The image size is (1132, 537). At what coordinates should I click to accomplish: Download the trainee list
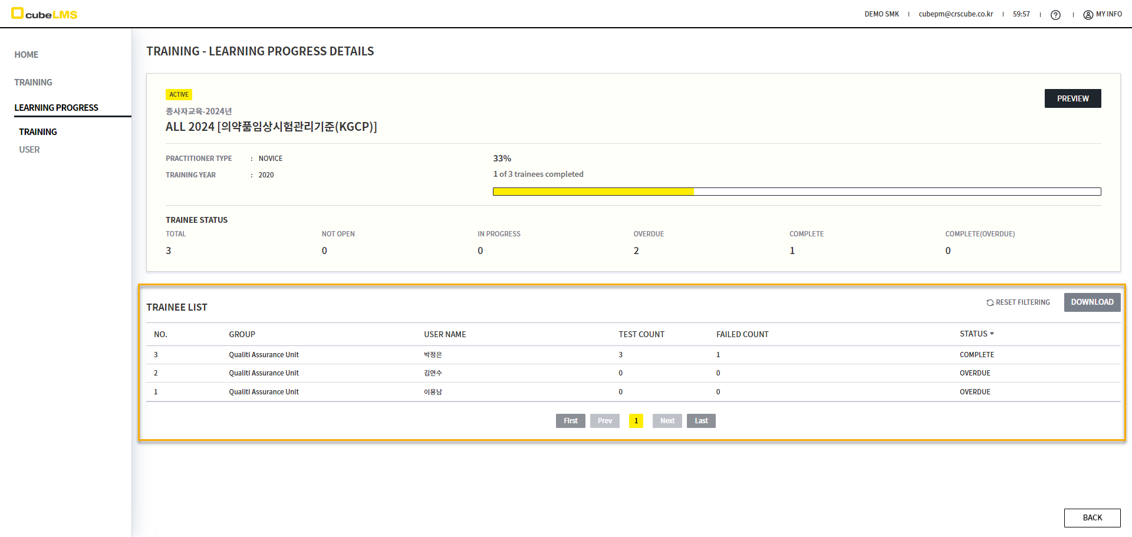pyautogui.click(x=1092, y=302)
